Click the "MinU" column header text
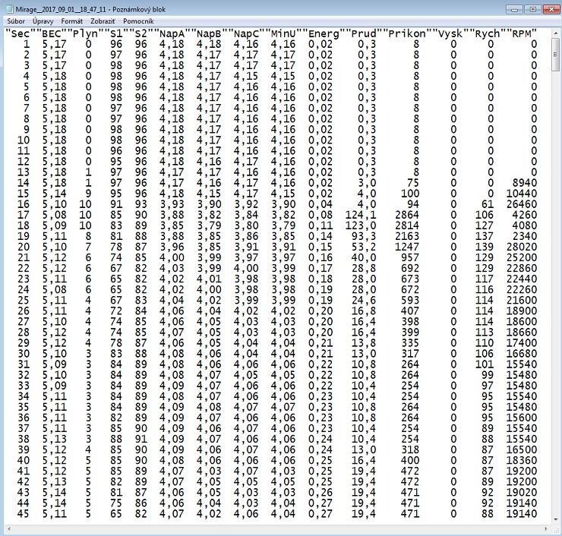 click(x=283, y=33)
